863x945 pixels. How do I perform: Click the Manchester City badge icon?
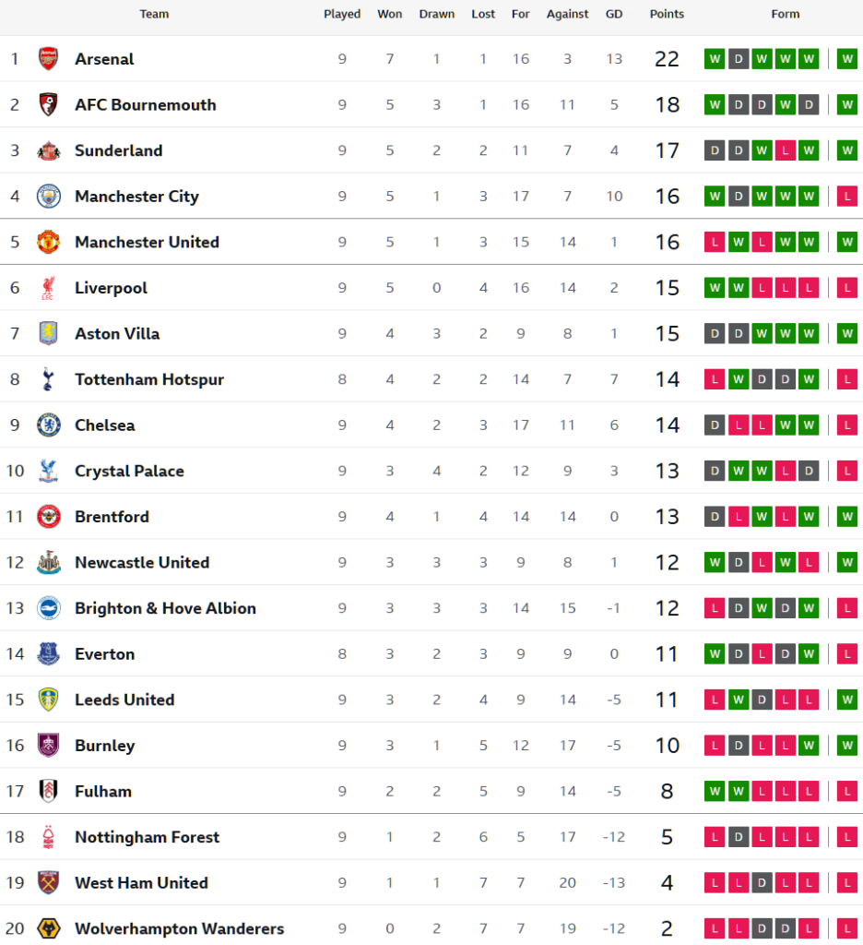click(48, 196)
